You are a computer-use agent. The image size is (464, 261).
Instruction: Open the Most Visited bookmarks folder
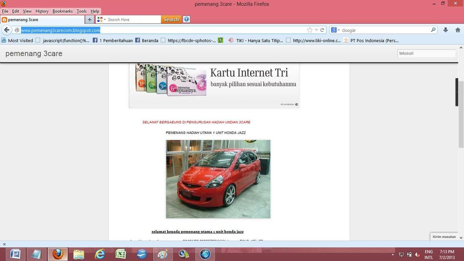tap(17, 41)
